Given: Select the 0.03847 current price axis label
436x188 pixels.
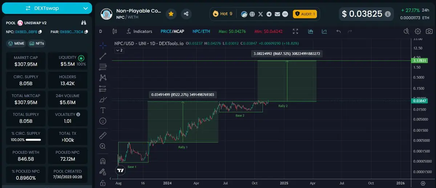Looking at the screenshot, I should (x=419, y=101).
